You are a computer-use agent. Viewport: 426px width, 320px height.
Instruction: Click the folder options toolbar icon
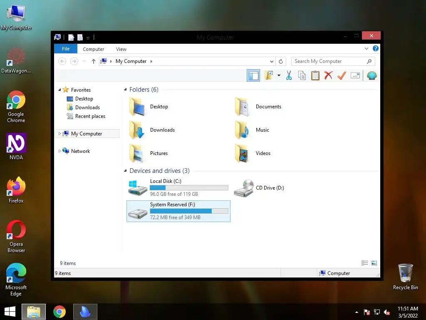tap(269, 75)
